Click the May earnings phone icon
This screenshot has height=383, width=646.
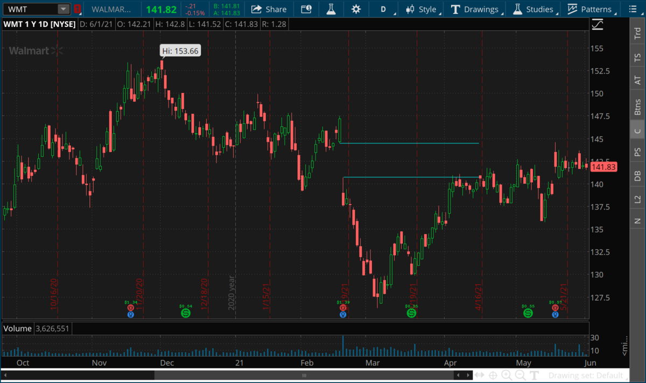click(555, 308)
